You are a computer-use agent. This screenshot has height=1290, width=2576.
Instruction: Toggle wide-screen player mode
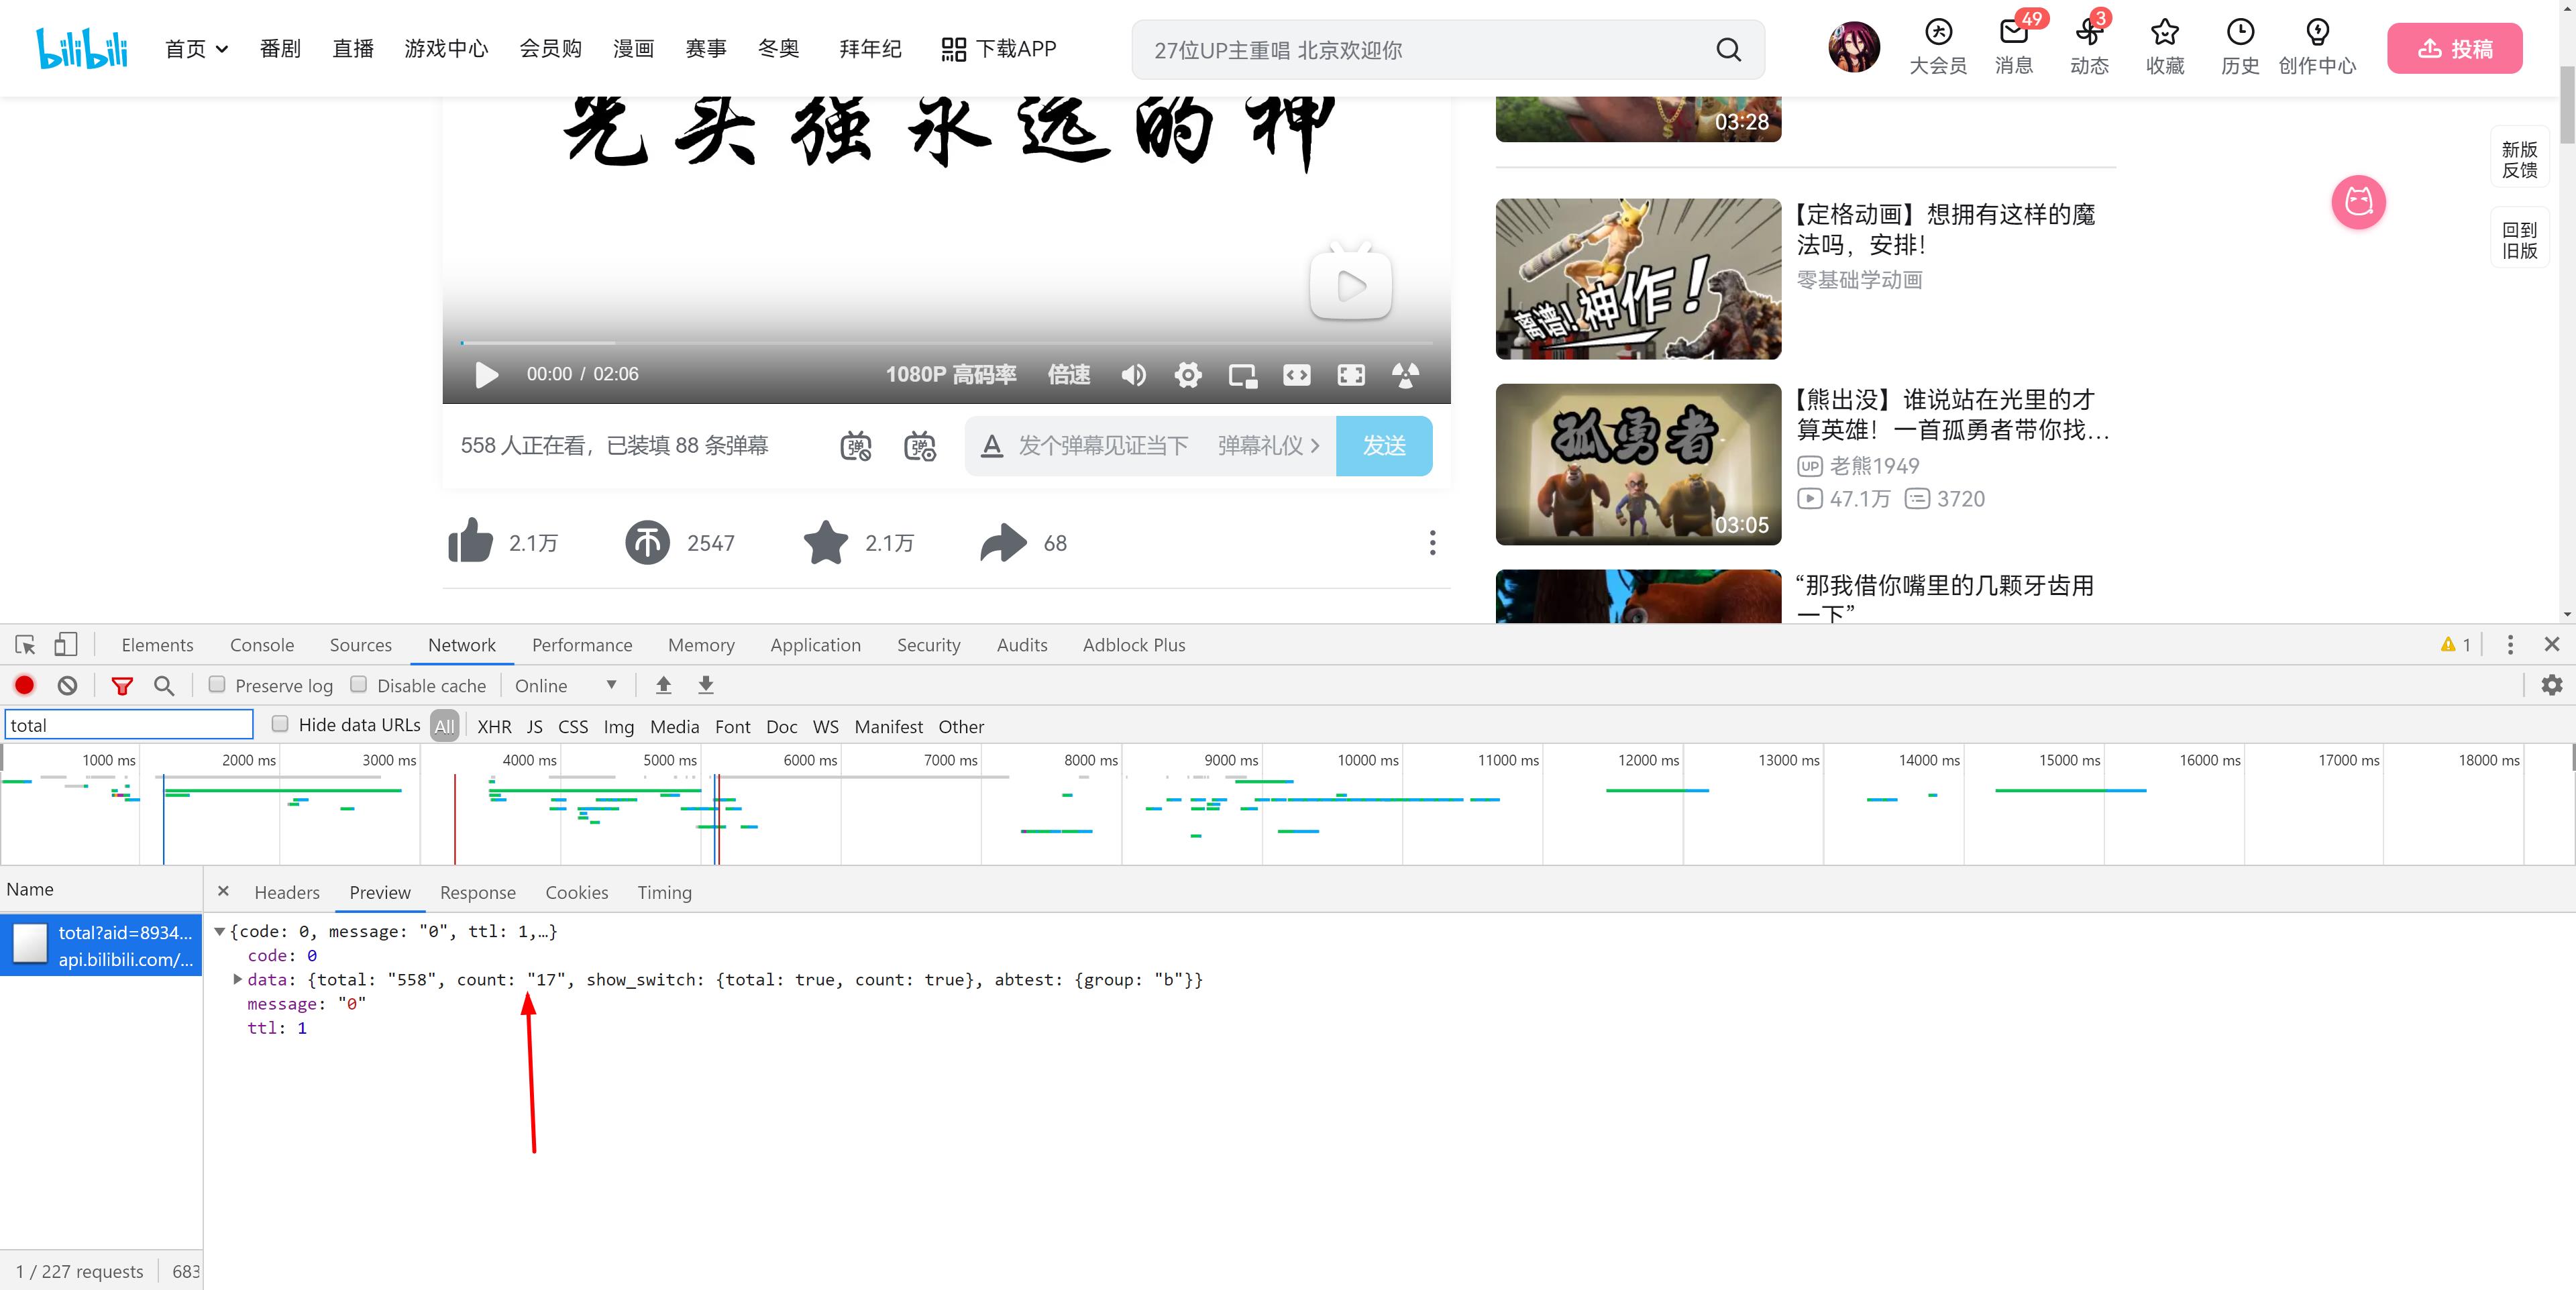(1297, 375)
